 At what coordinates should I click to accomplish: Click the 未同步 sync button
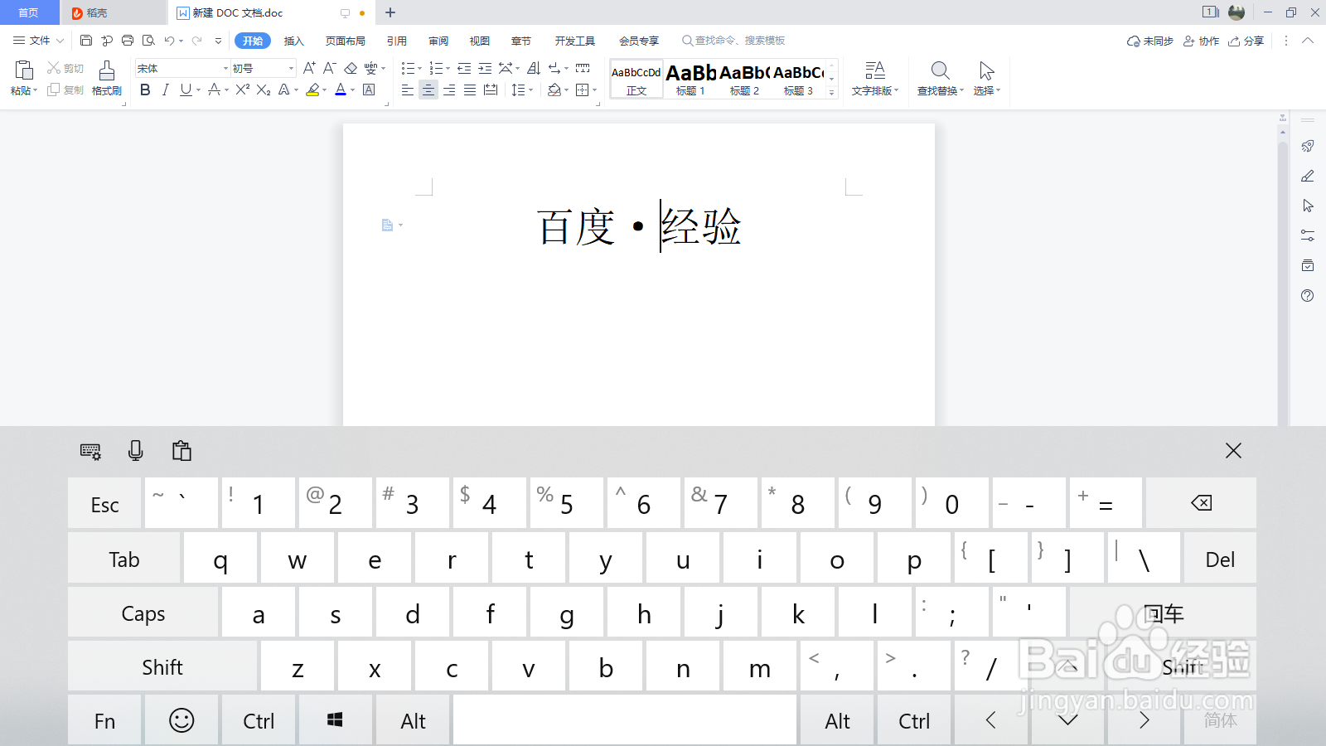tap(1150, 41)
